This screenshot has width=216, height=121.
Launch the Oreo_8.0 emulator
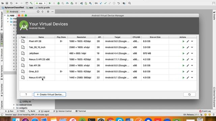[x=183, y=72]
